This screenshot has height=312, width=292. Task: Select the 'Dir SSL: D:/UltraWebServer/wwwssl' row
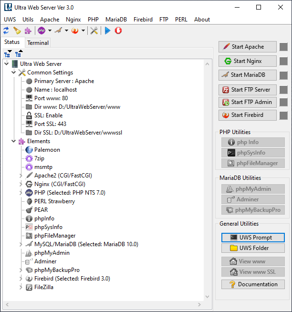click(78, 133)
